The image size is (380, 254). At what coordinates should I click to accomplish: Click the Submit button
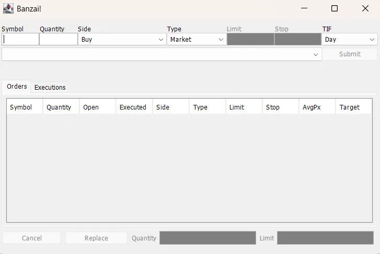tap(350, 54)
